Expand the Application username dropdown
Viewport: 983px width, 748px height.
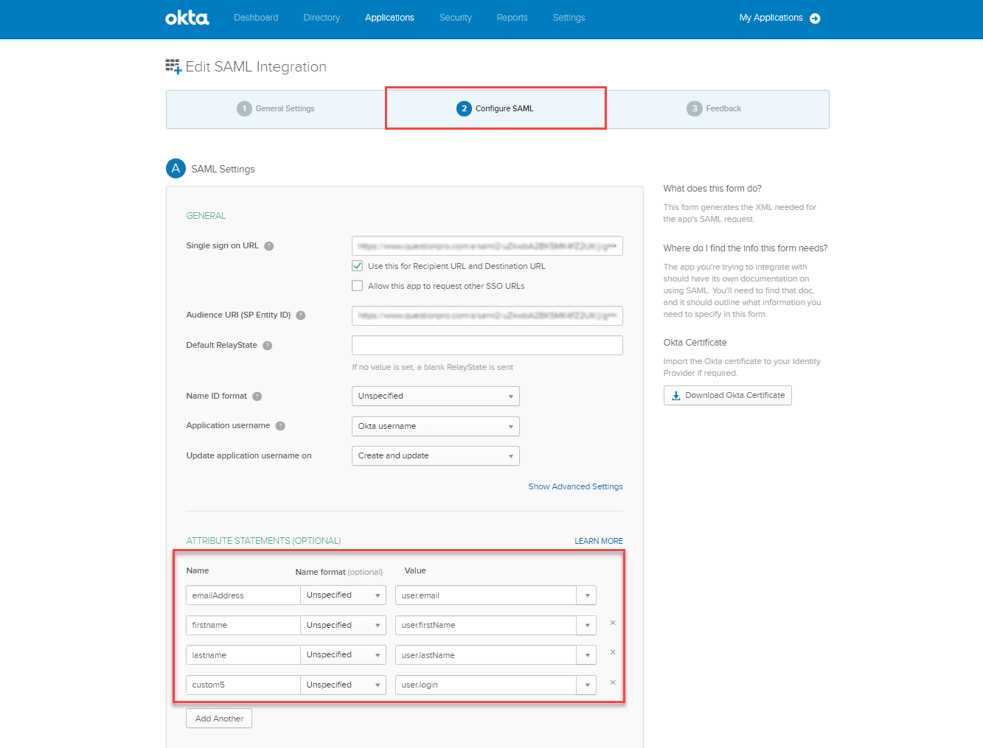(435, 426)
